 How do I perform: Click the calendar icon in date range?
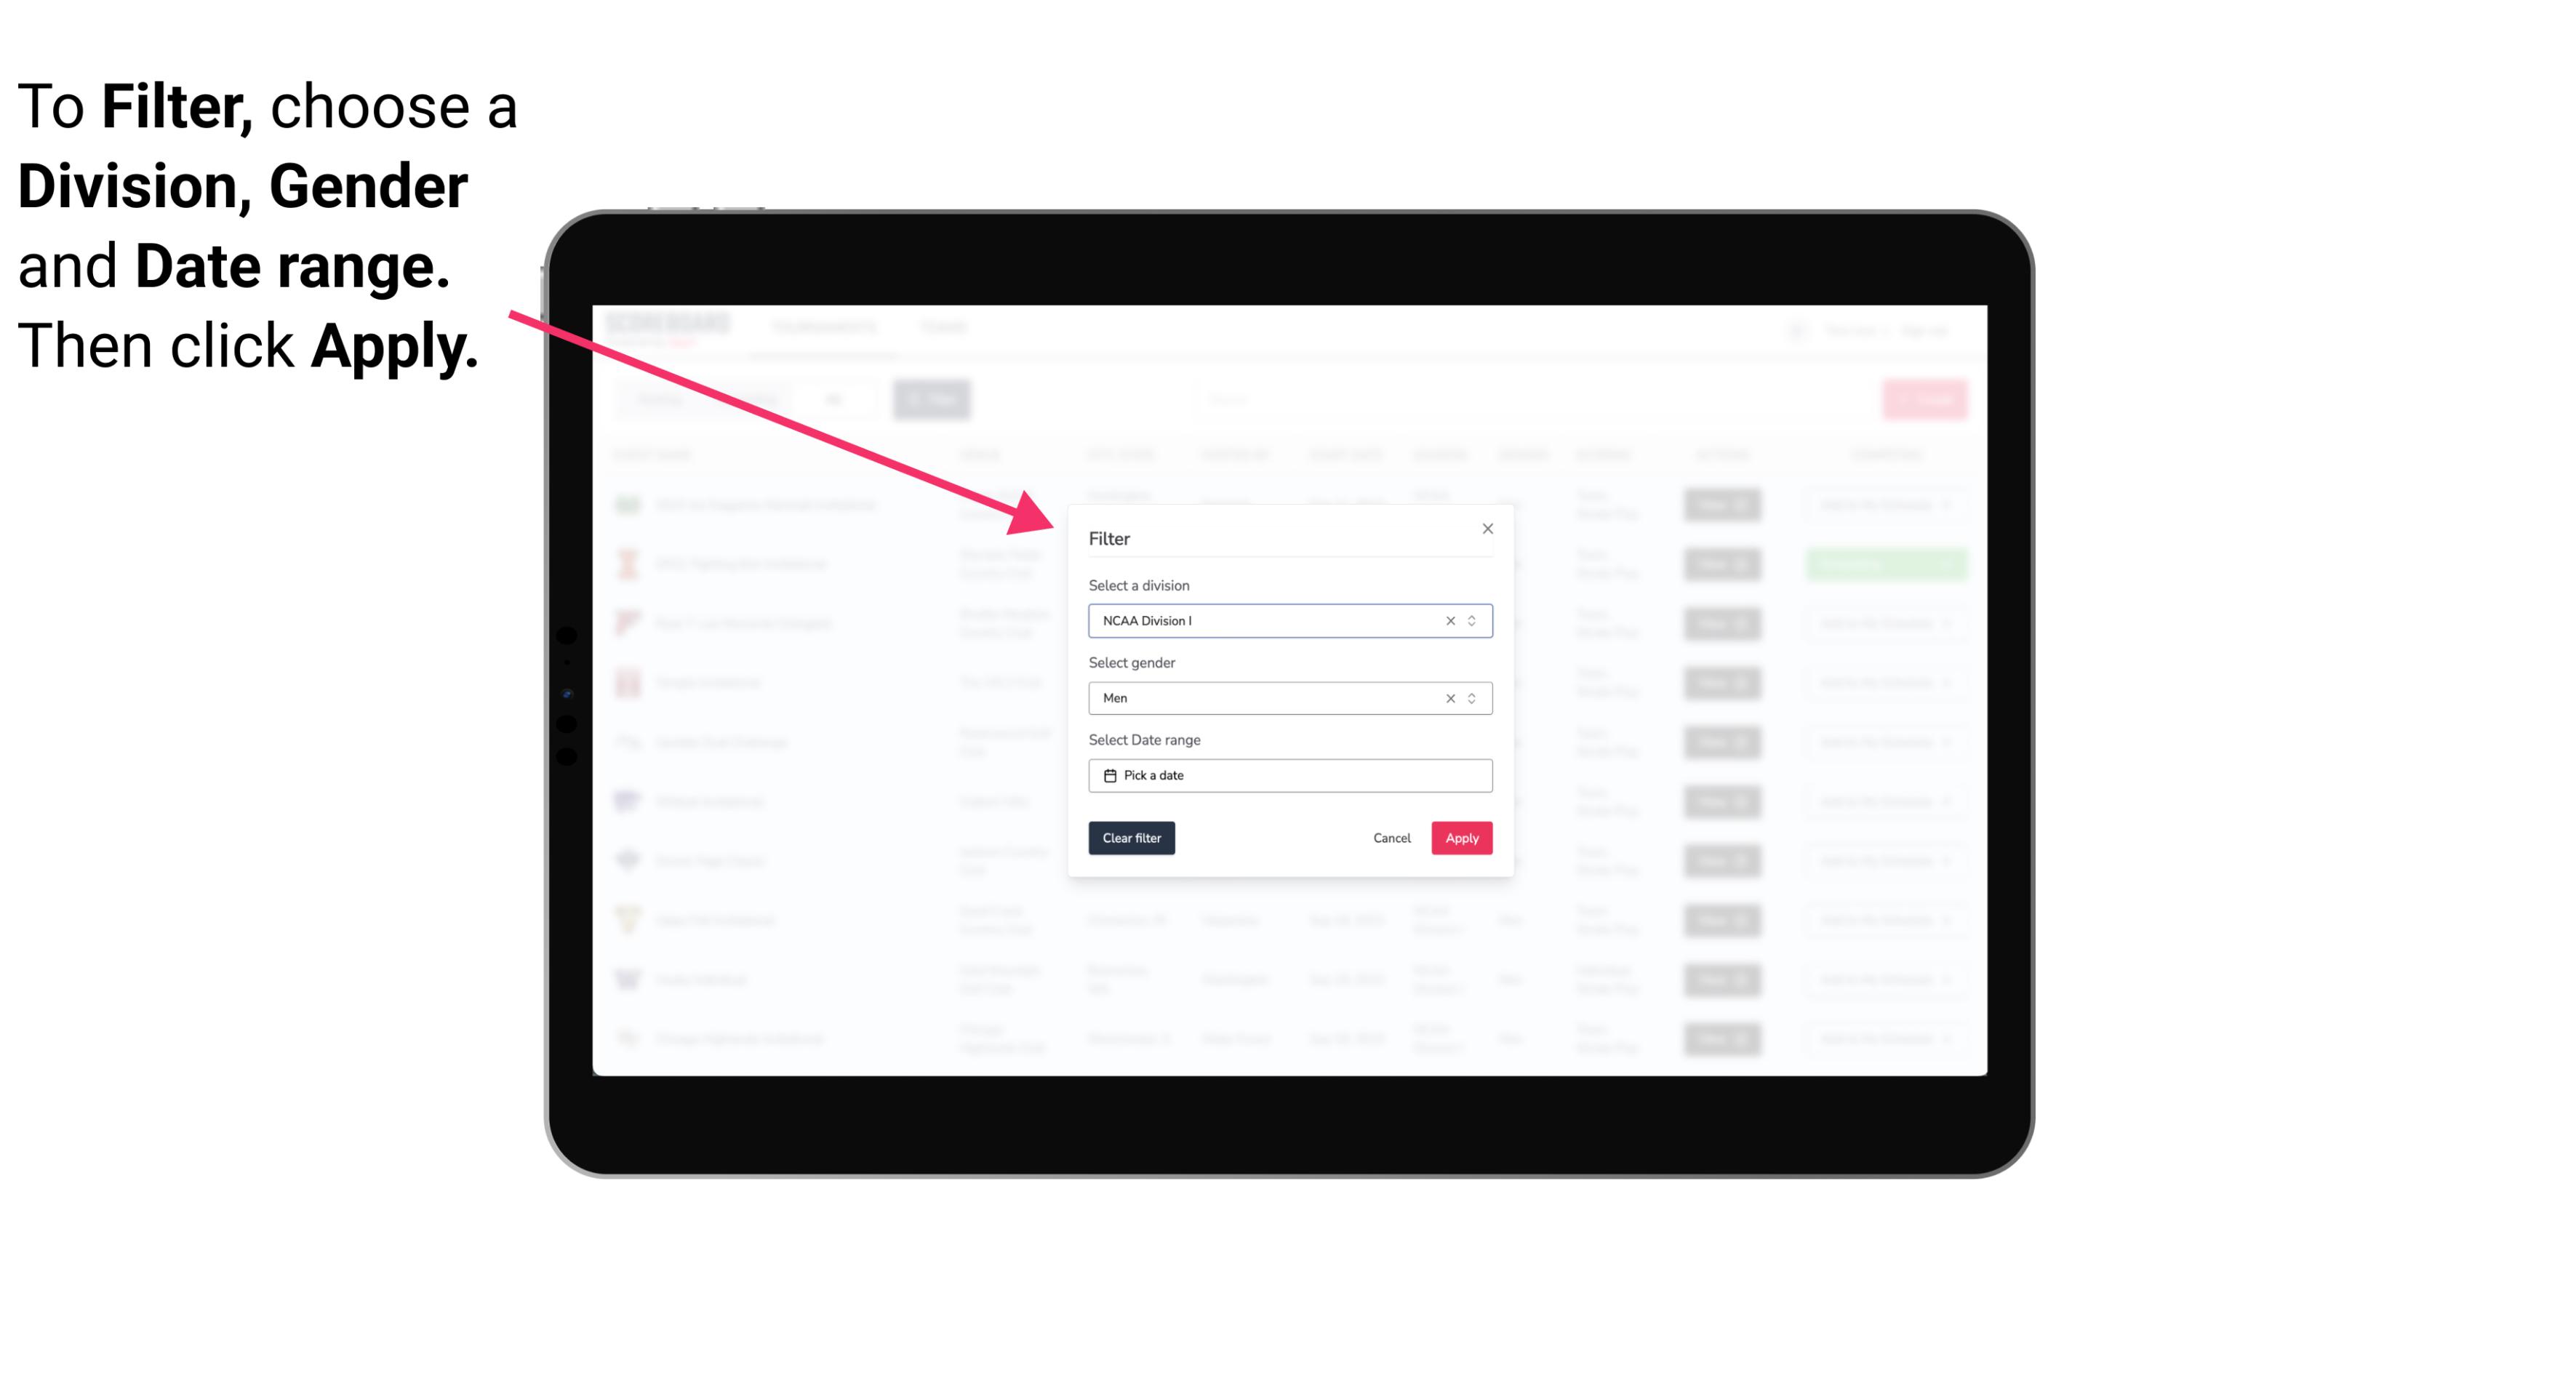tap(1108, 775)
